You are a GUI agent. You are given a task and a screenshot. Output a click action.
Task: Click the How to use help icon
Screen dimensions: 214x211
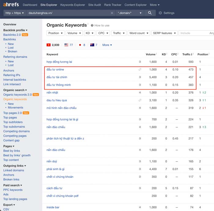(x=92, y=25)
